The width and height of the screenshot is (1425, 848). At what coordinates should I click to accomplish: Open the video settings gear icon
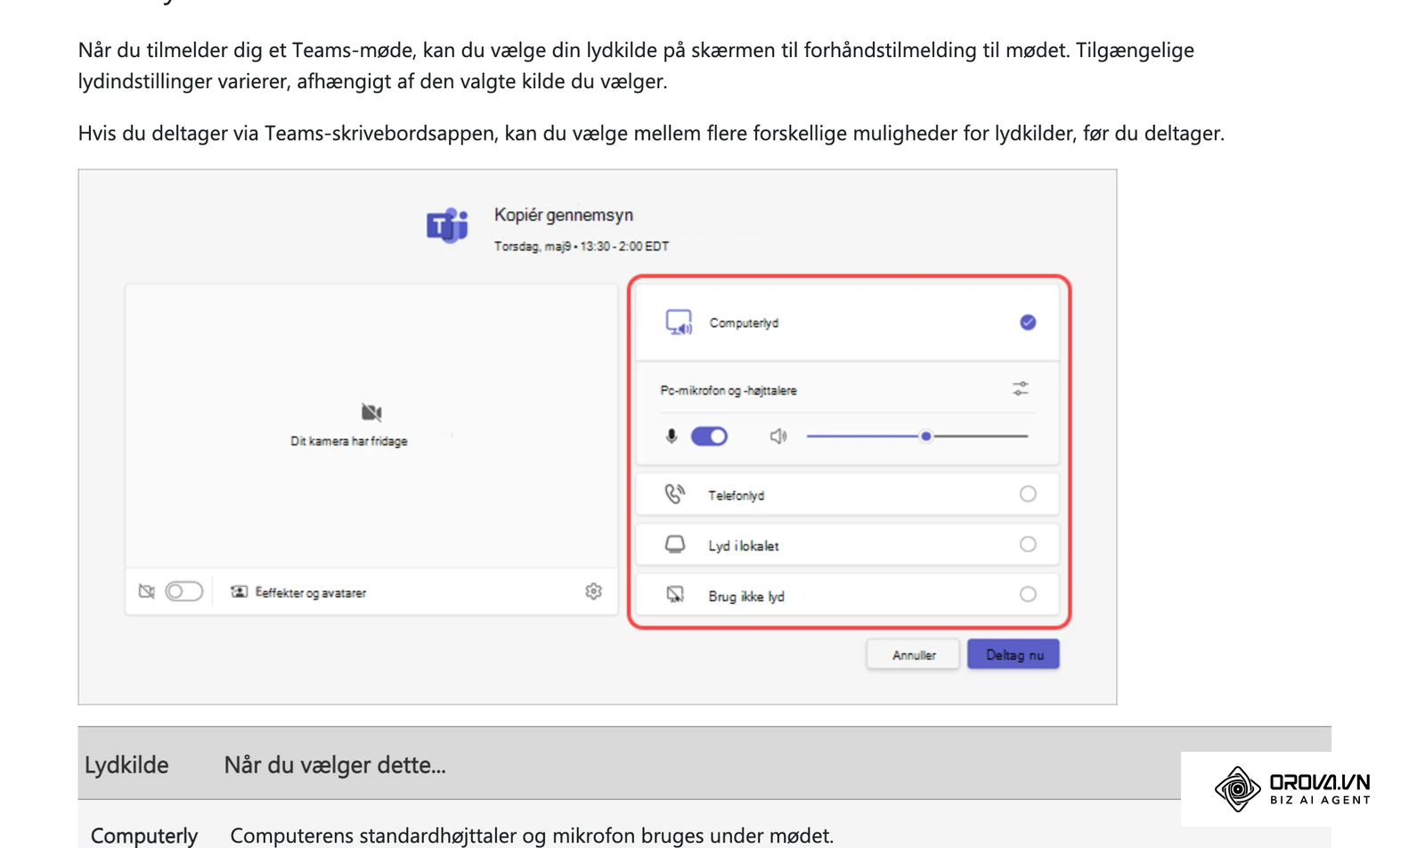pyautogui.click(x=594, y=591)
